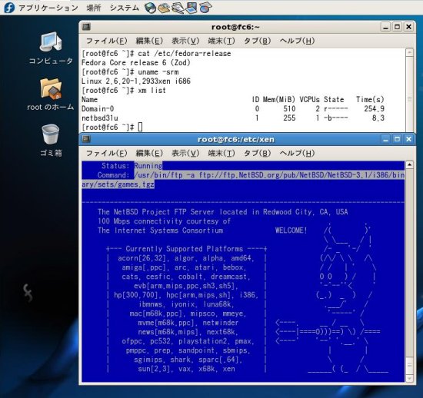Click scroll-up arrow in root@fc6:~ terminal

click(x=409, y=52)
